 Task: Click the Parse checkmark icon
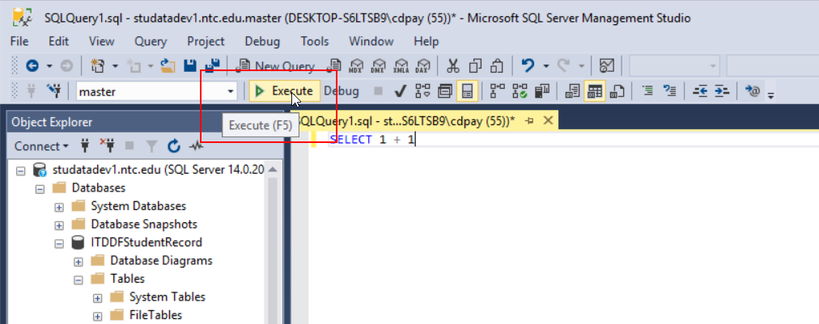point(401,92)
